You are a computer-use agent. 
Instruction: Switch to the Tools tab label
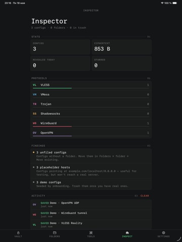tap(91, 236)
